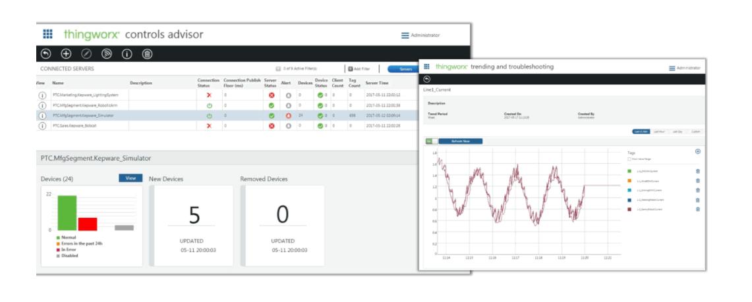Click the red In Error bar in chart

click(87, 224)
